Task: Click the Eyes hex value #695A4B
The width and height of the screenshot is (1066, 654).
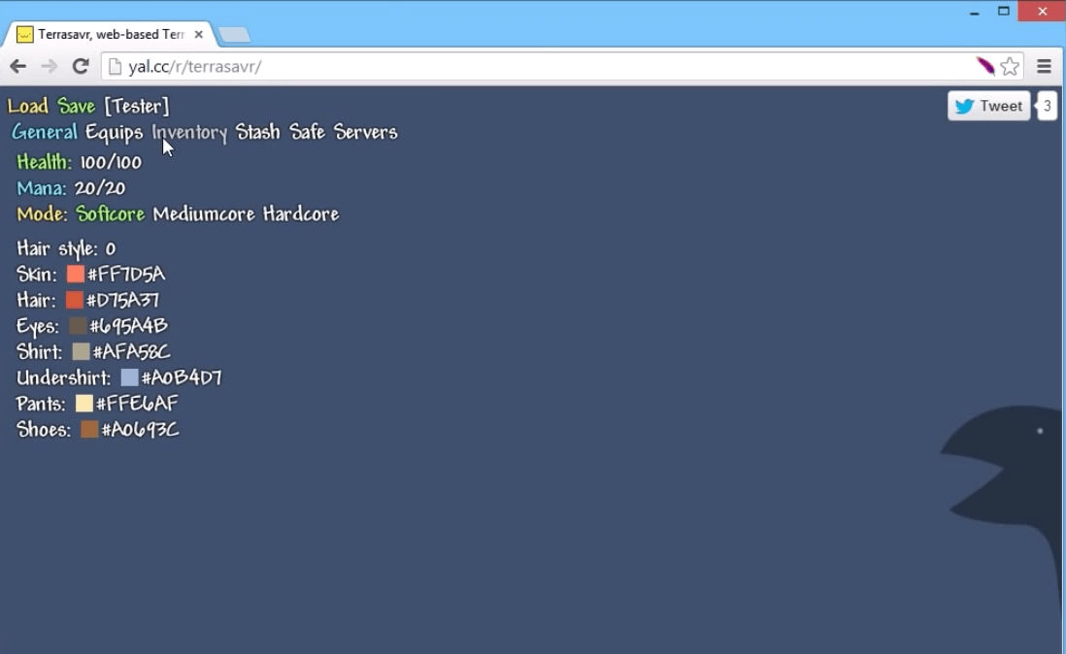Action: click(x=128, y=325)
